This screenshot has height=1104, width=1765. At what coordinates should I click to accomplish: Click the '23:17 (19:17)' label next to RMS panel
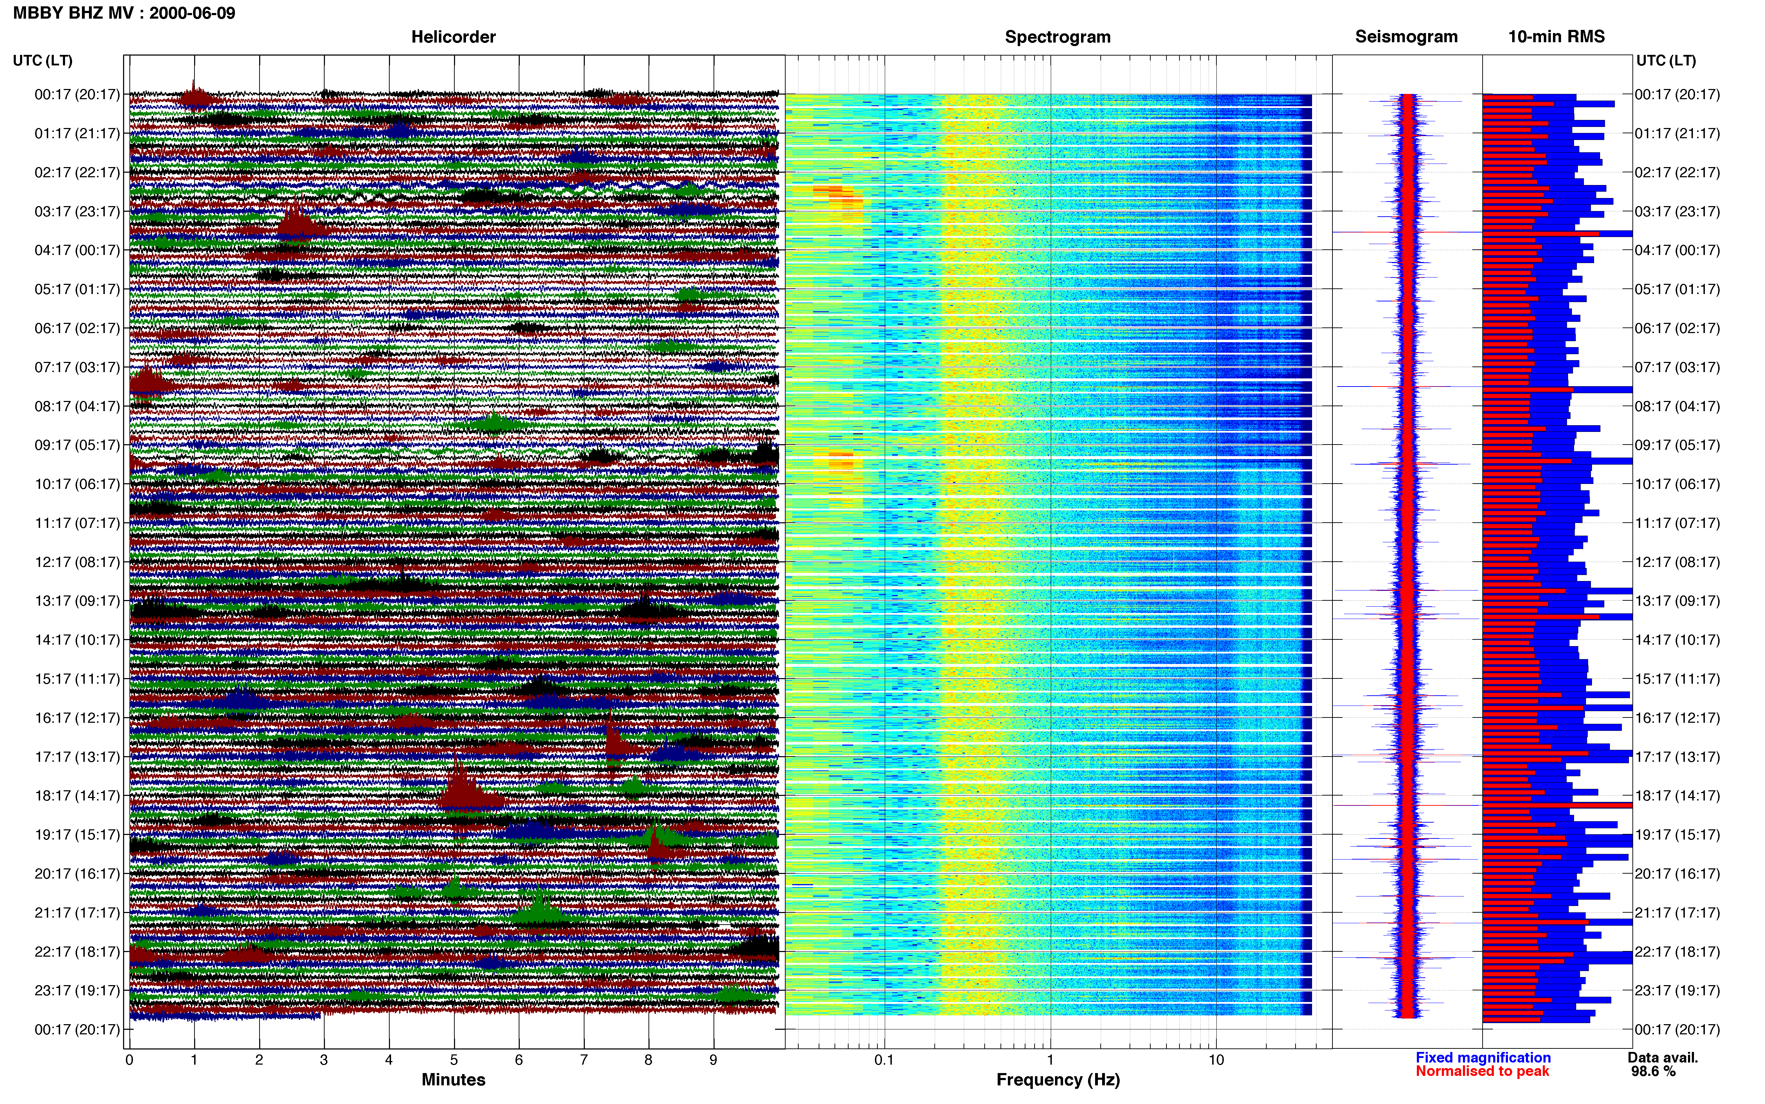coord(1677,991)
